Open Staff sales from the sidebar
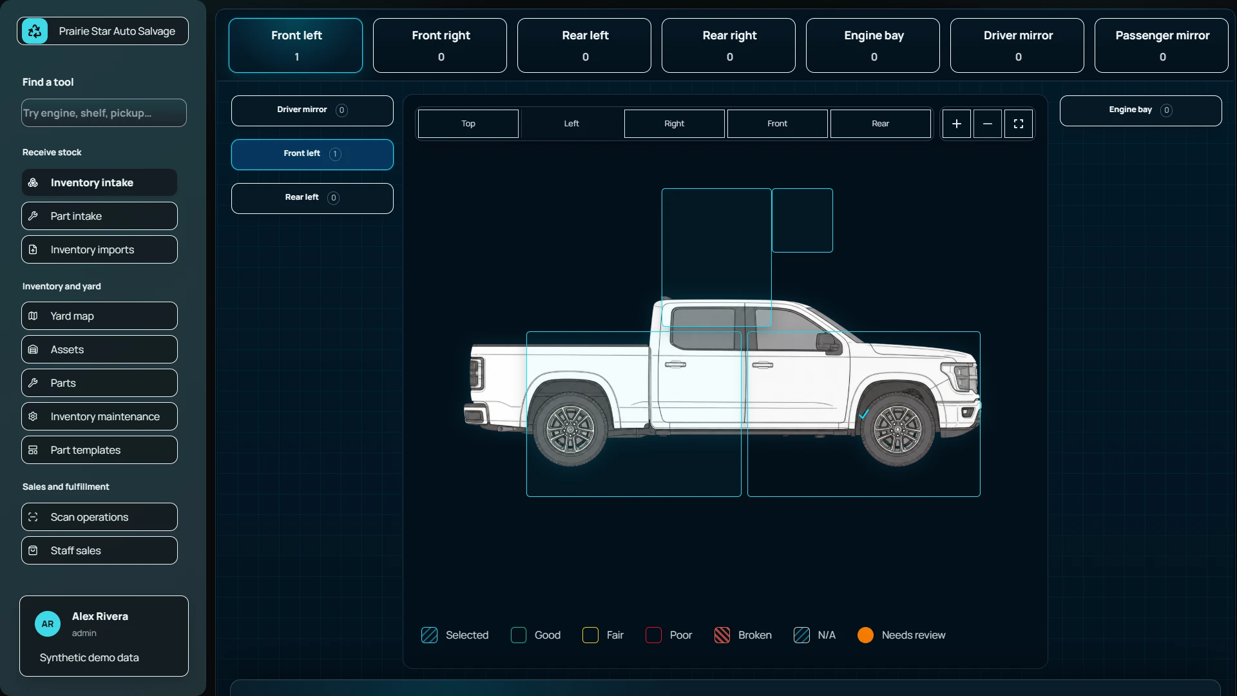1237x696 pixels. coord(99,550)
